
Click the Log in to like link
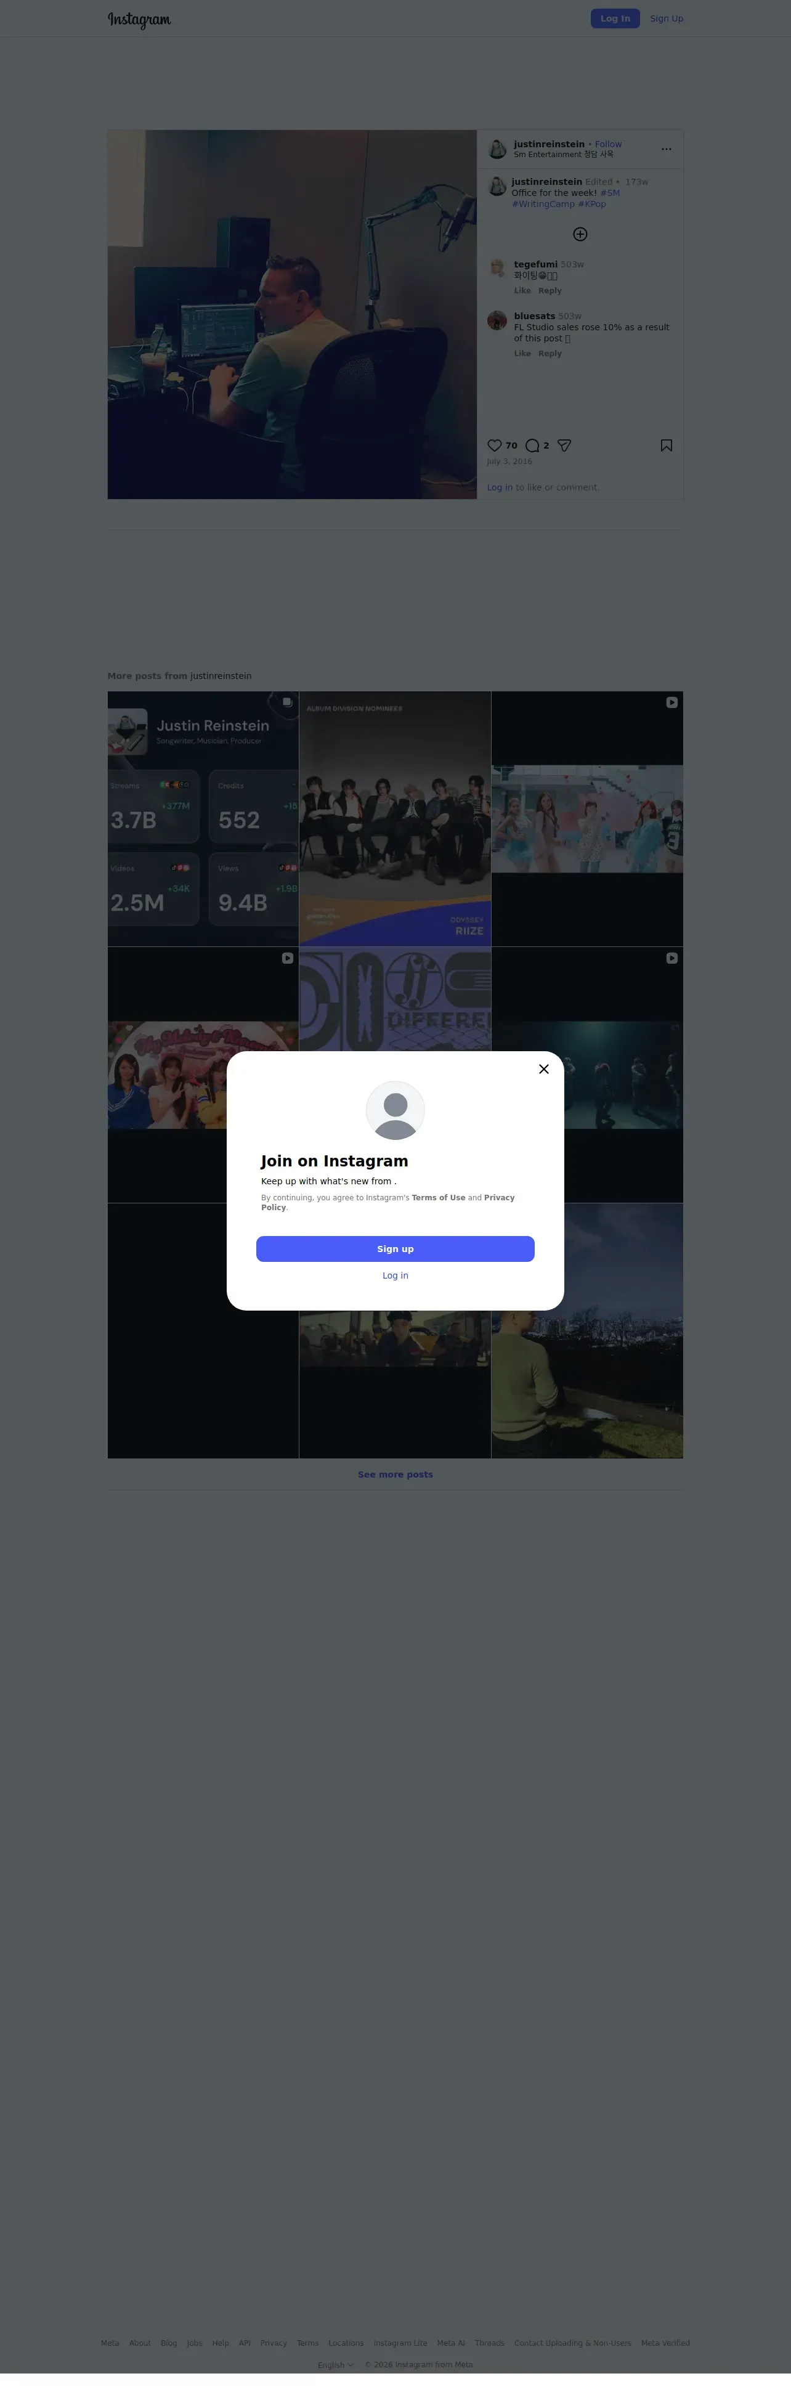click(x=499, y=487)
